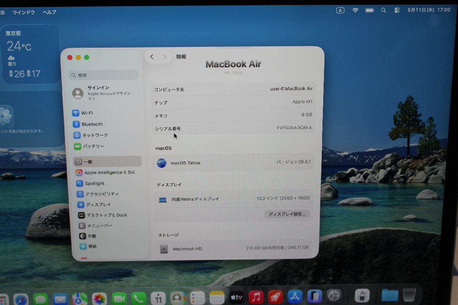The image size is (458, 305).
Task: Open System Settings in the Dock
Action: pos(334,295)
